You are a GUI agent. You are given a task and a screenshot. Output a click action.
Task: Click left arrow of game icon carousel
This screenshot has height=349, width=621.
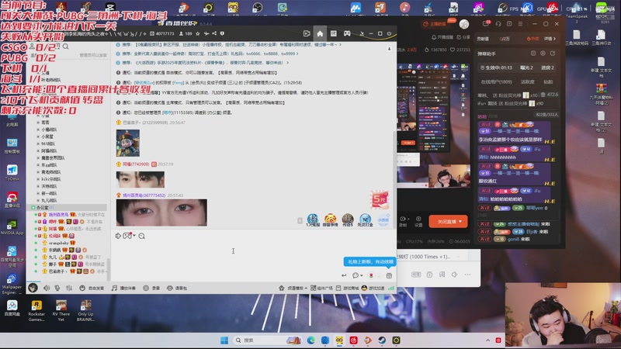[300, 221]
